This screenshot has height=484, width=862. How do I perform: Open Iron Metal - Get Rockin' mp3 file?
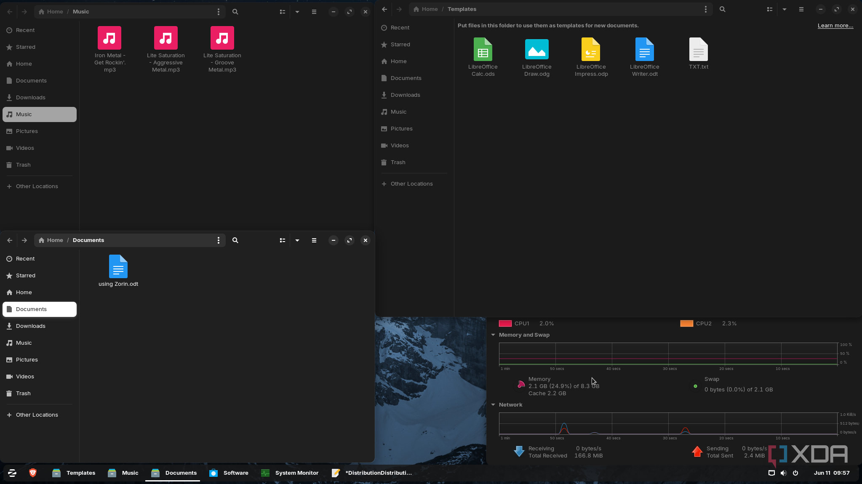pyautogui.click(x=109, y=50)
